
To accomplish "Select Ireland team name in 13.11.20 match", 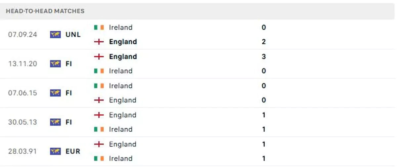I will coord(121,71).
